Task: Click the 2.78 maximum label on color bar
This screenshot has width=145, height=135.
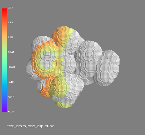Action: point(10,8)
